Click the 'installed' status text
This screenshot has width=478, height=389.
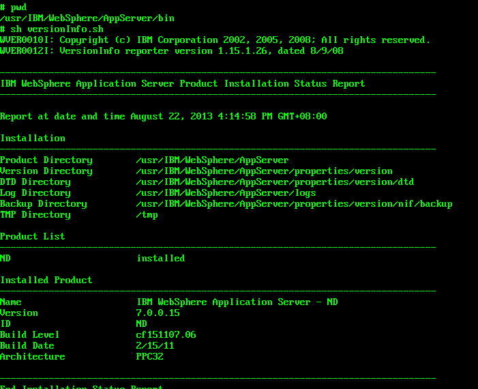point(161,259)
